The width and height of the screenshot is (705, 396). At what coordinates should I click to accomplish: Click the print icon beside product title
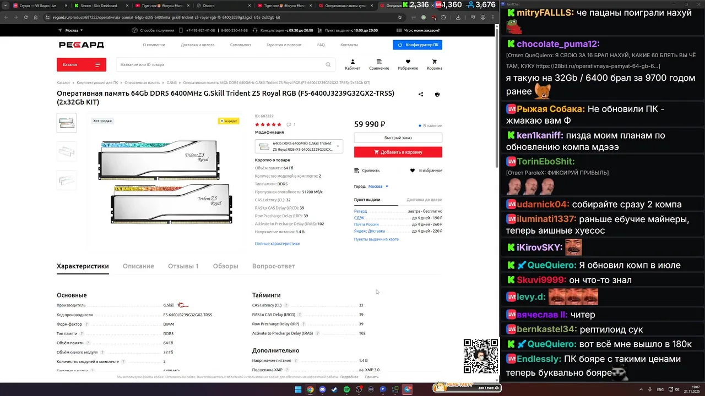(437, 95)
